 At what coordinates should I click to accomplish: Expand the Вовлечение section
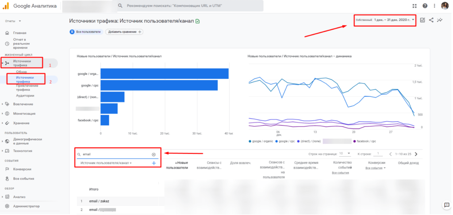tap(2, 104)
